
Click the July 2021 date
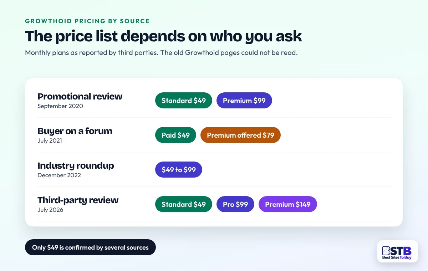coord(50,140)
